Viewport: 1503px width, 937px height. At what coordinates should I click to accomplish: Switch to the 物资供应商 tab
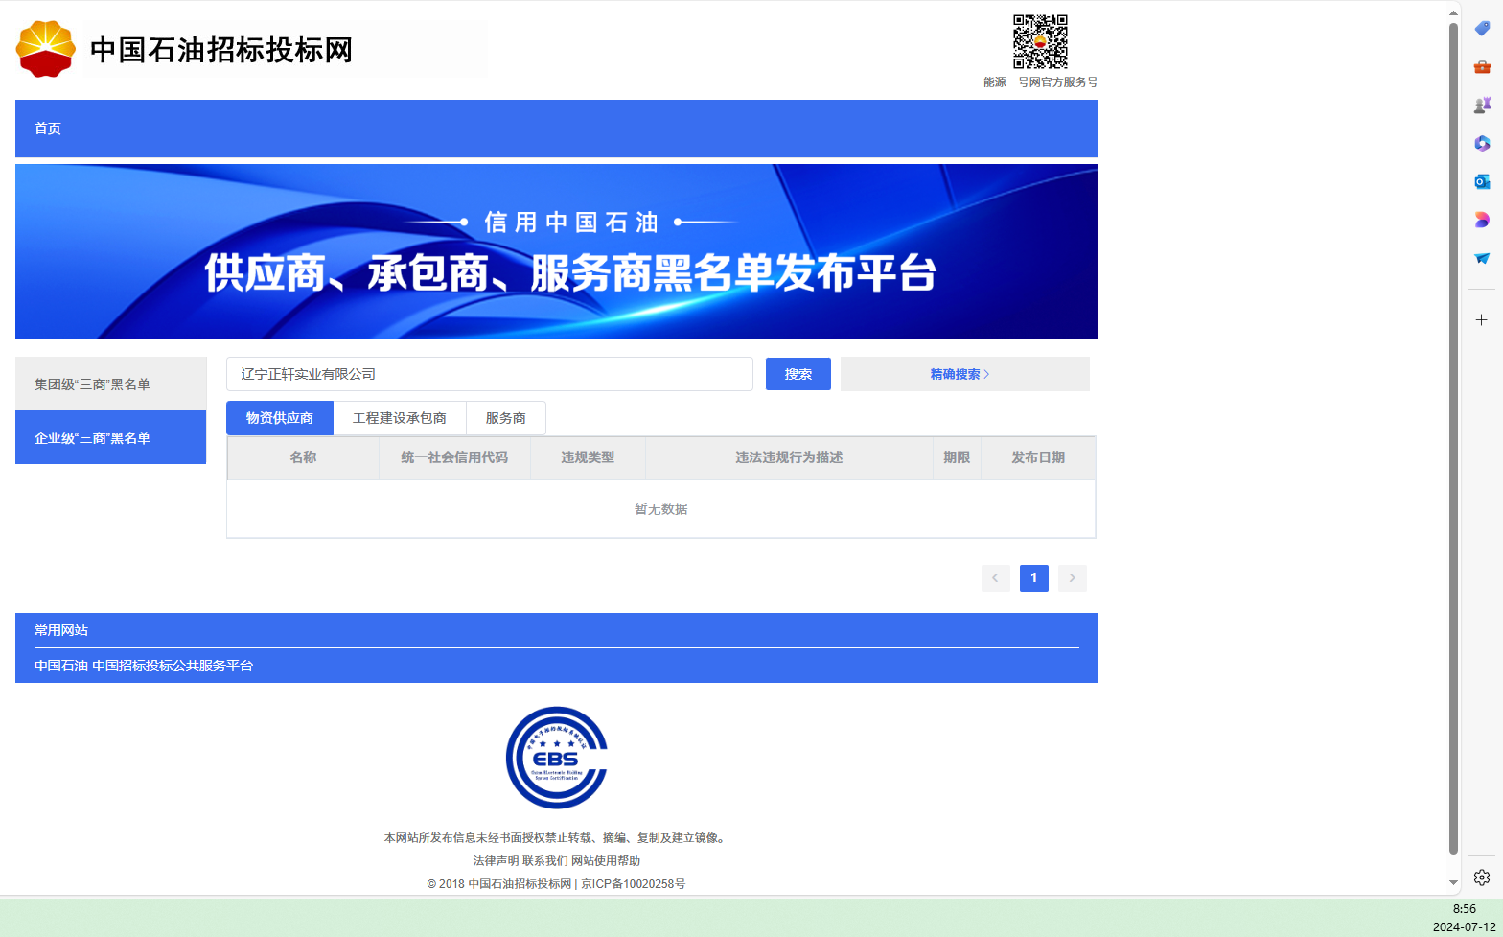point(280,418)
